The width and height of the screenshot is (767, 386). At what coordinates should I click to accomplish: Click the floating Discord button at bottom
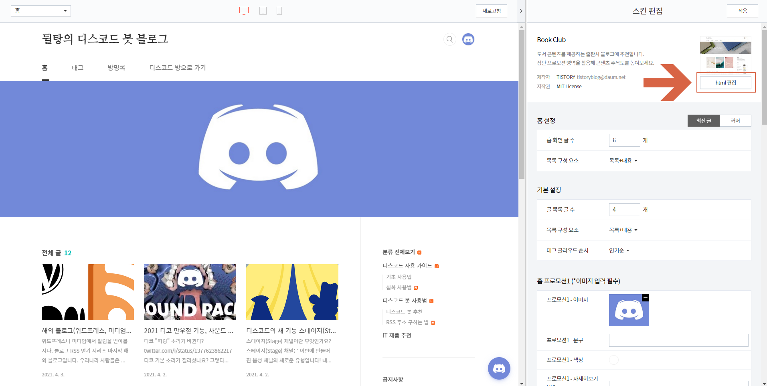[499, 368]
